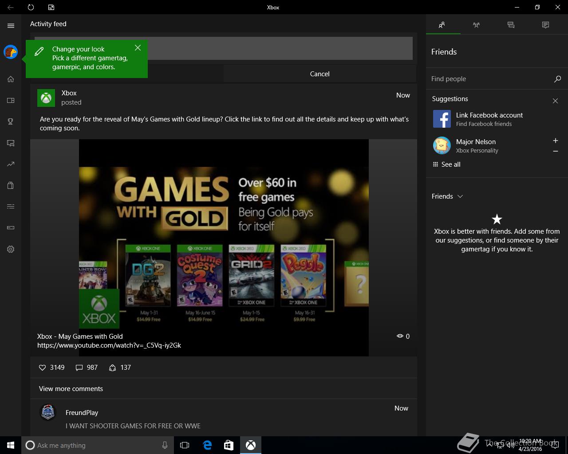Like the post with heart icon
The height and width of the screenshot is (454, 568).
[x=43, y=368]
